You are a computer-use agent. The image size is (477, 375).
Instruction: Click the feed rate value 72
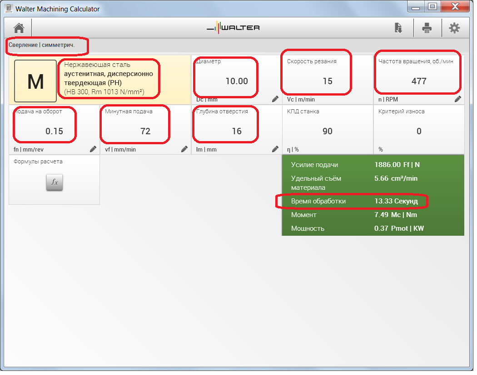click(145, 132)
